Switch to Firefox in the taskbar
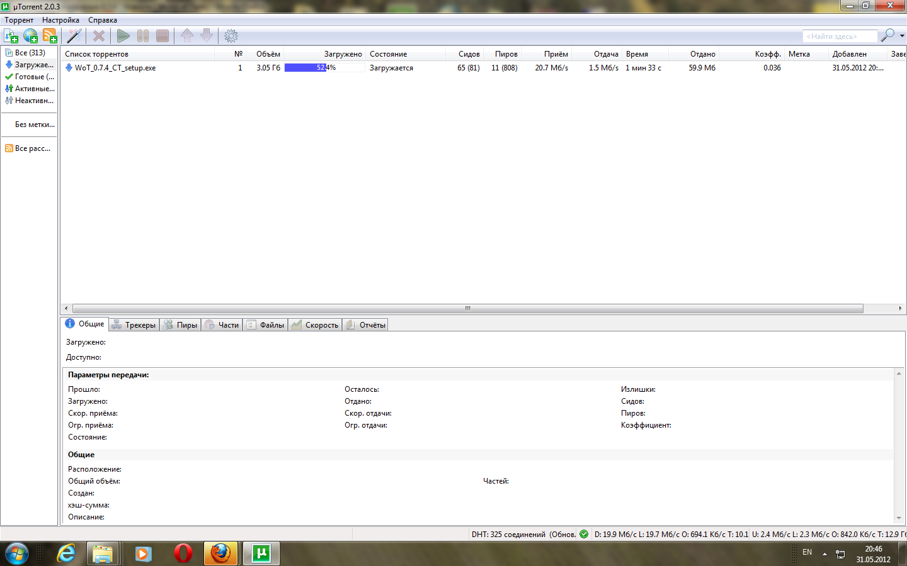The image size is (907, 566). (x=221, y=553)
